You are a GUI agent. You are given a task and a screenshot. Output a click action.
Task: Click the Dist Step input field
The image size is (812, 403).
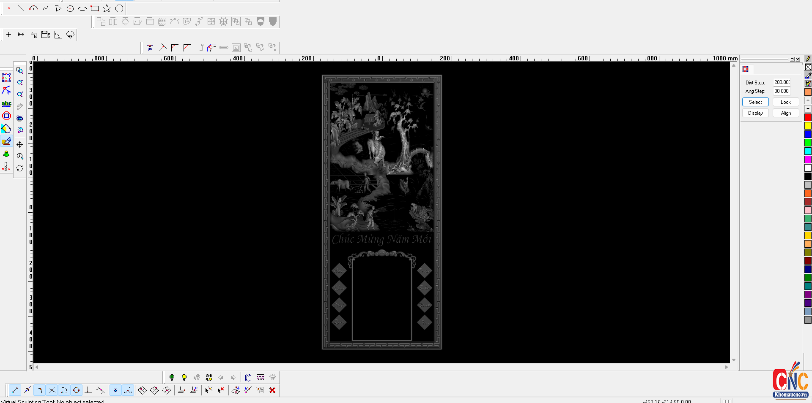pyautogui.click(x=782, y=82)
